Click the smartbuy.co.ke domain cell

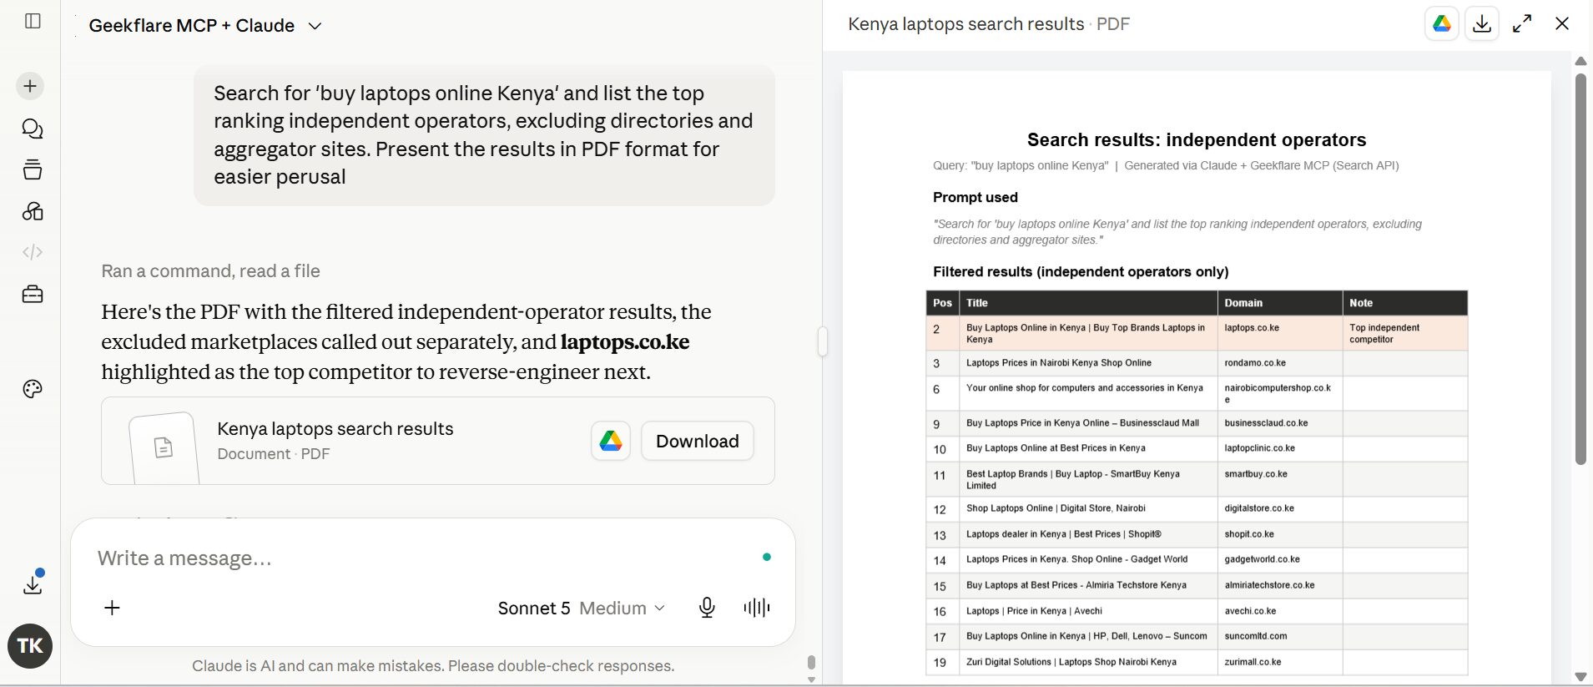[x=1280, y=479]
